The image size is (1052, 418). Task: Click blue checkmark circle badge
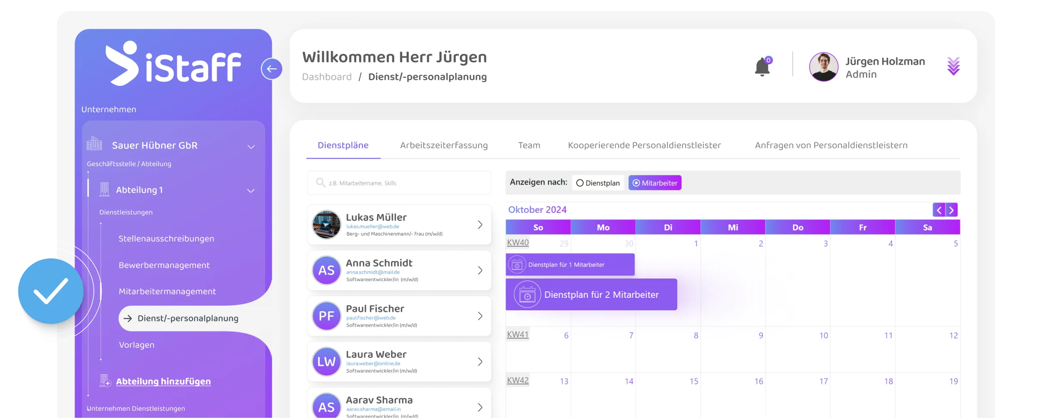(51, 291)
